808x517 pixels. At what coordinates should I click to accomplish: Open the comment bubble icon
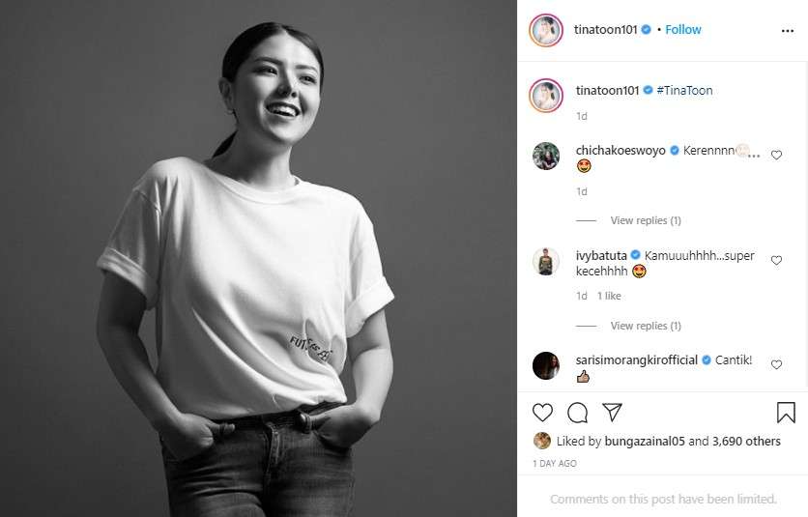point(578,413)
